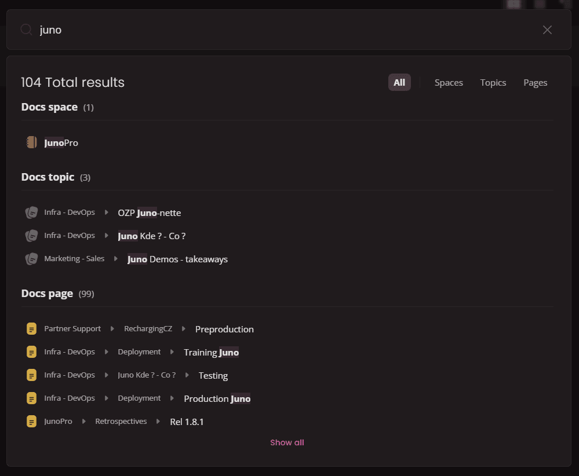
Task: Click the arrow after JunoPro breadcrumb
Action: coord(84,421)
